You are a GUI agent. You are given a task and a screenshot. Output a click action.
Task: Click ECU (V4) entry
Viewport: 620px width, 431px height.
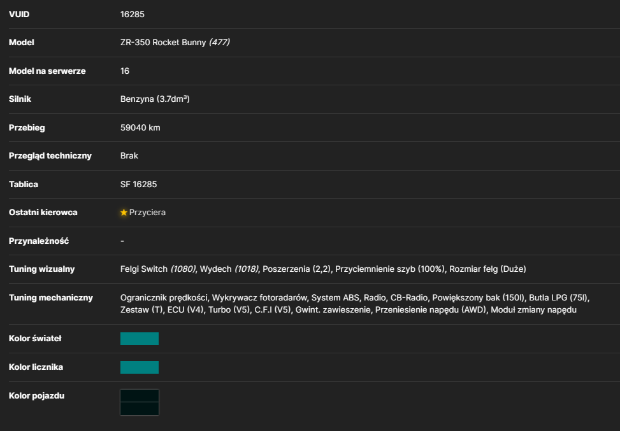(x=186, y=309)
